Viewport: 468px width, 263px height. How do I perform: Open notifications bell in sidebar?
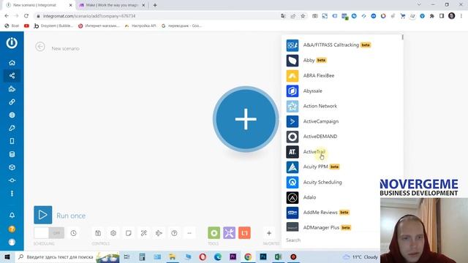point(12,215)
